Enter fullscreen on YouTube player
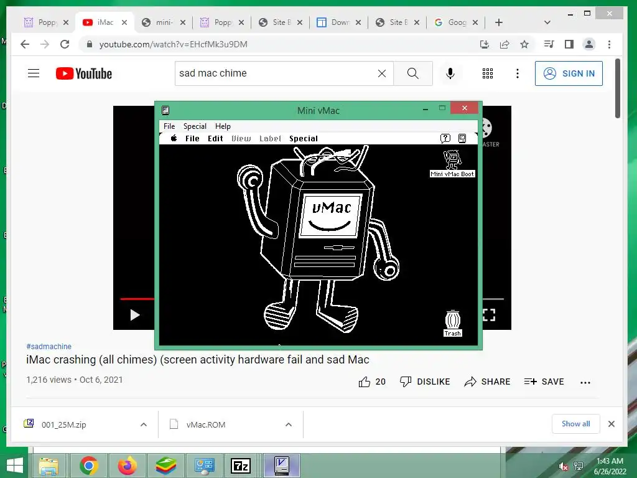The height and width of the screenshot is (478, 637). (489, 314)
